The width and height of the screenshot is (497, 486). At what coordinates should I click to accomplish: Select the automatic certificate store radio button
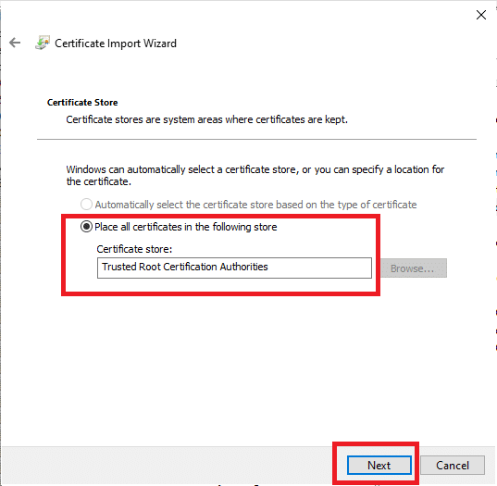click(x=86, y=205)
